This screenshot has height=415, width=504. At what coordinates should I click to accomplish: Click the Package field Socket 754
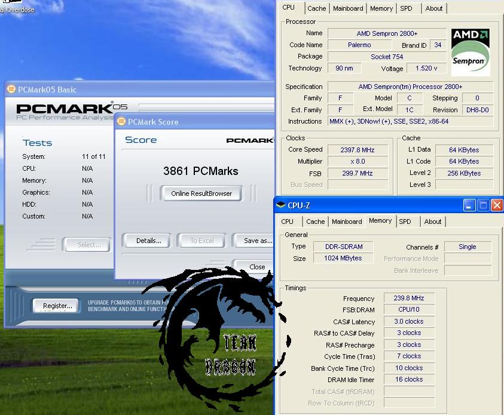point(387,57)
